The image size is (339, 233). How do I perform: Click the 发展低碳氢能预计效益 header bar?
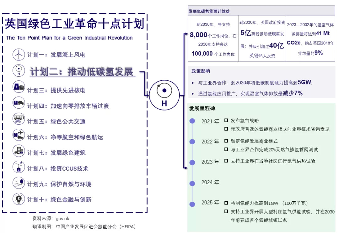pyautogui.click(x=261, y=11)
